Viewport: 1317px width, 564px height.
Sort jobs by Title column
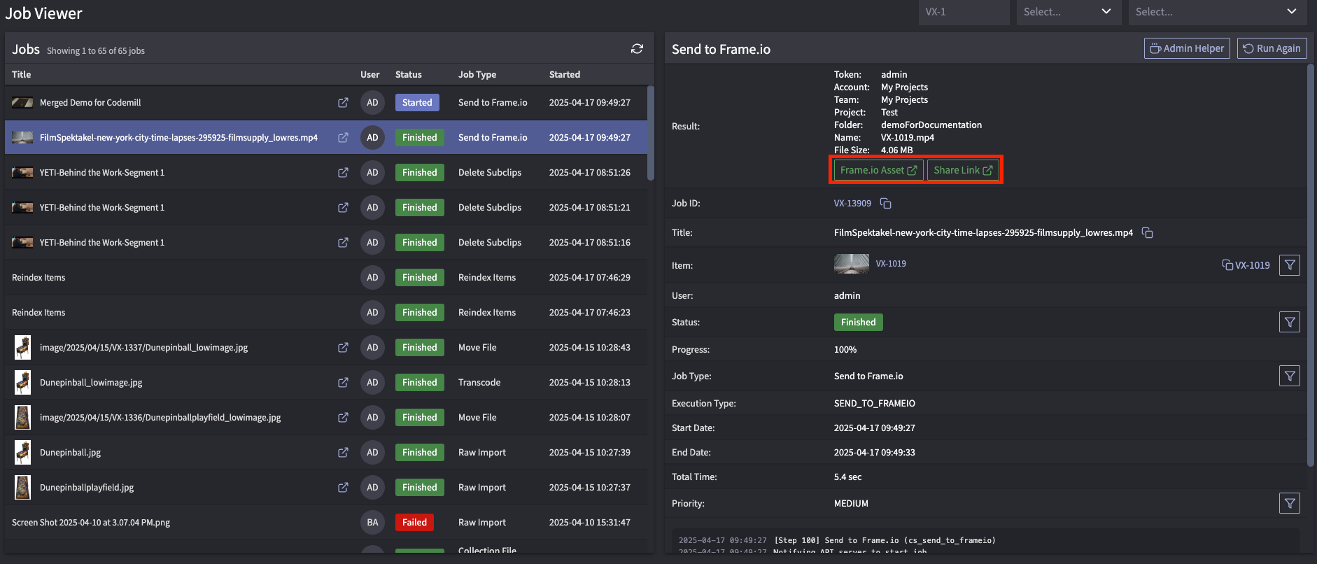(x=22, y=75)
